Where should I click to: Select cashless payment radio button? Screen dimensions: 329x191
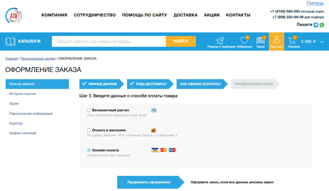[89, 110]
